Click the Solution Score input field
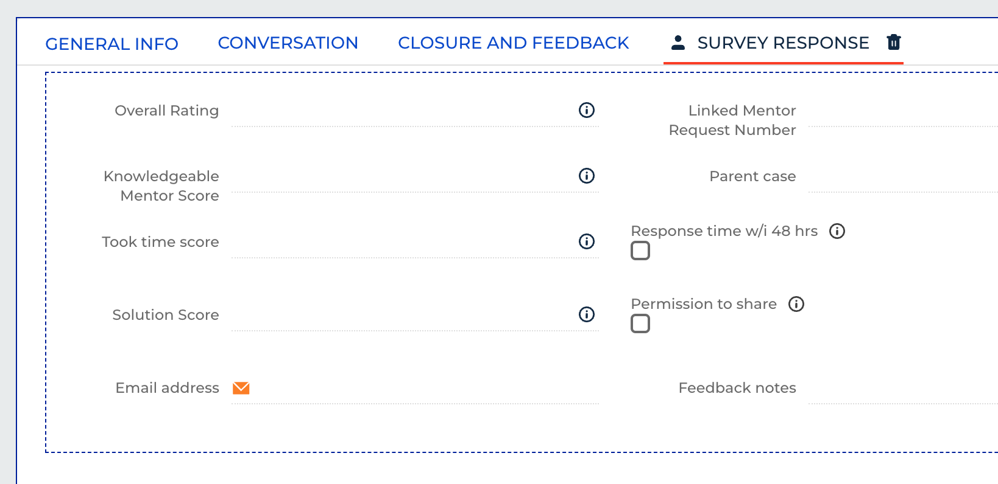The image size is (998, 484). point(403,316)
